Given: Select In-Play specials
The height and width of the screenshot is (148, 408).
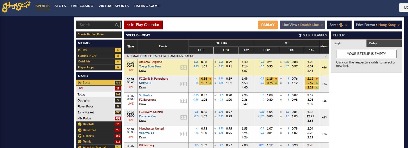Looking at the screenshot, I should [x=99, y=50].
